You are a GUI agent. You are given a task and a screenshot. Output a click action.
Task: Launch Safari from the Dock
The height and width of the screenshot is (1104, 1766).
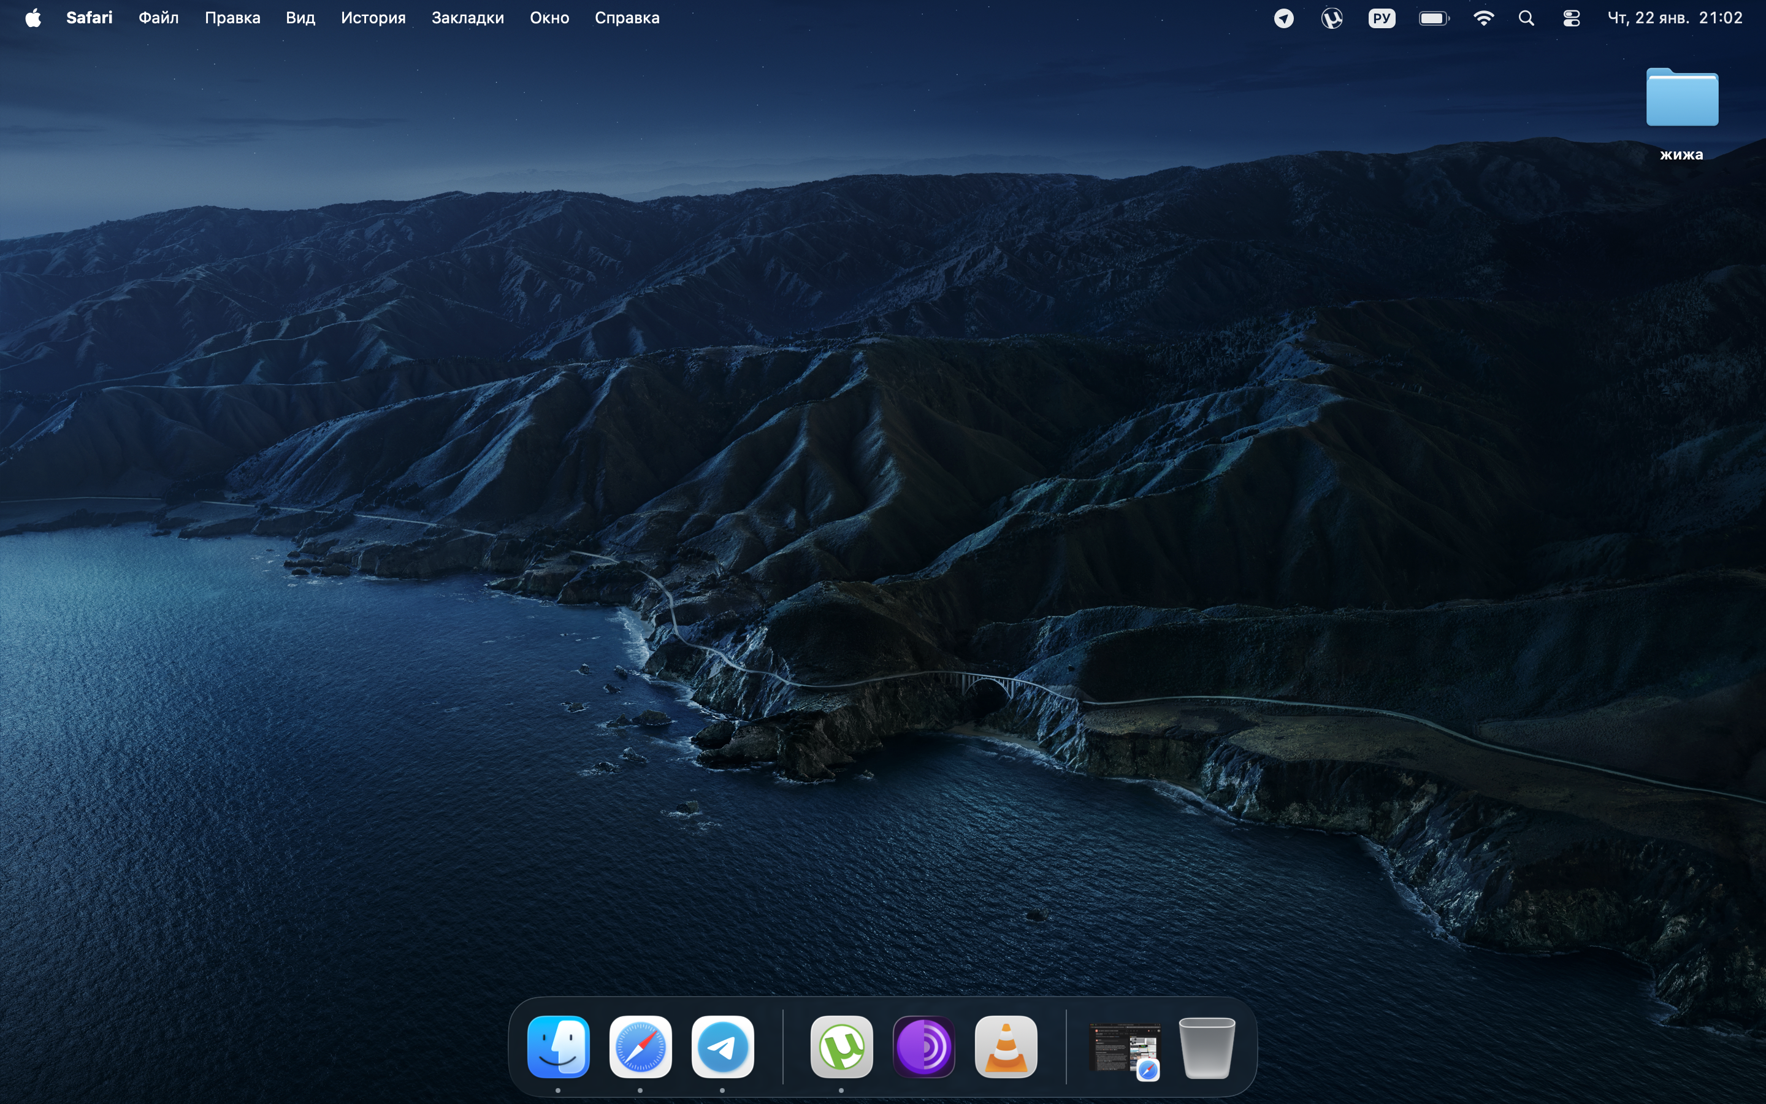pos(640,1046)
